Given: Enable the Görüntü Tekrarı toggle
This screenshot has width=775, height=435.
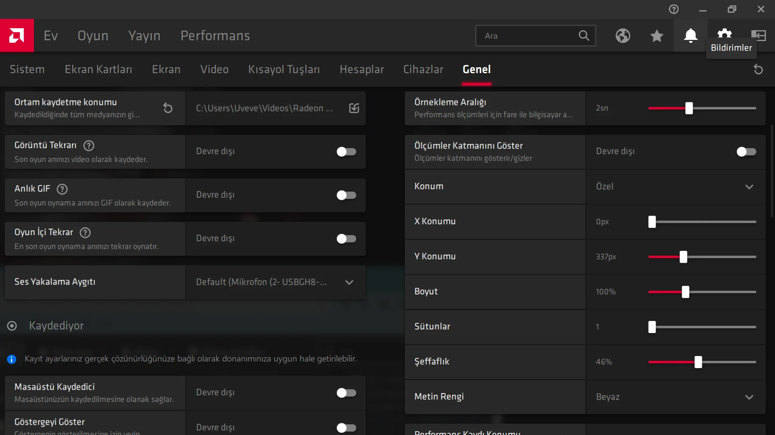Looking at the screenshot, I should click(346, 151).
